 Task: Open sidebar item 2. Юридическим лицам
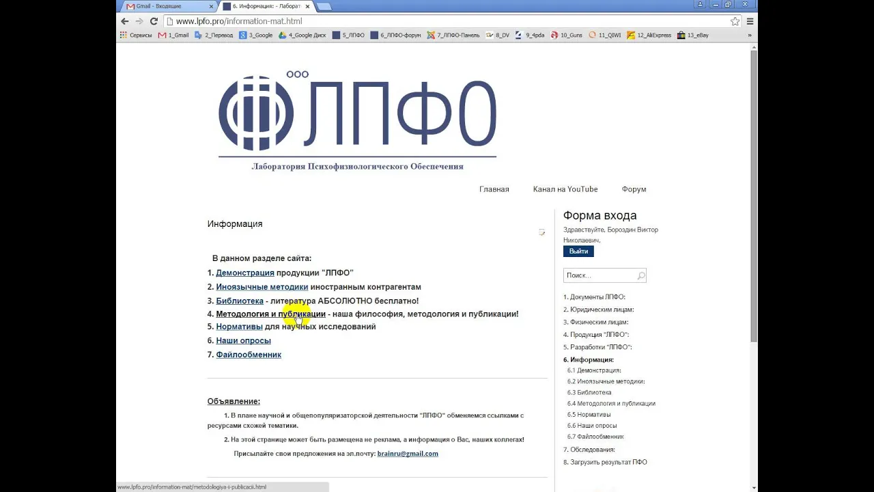[x=598, y=310]
